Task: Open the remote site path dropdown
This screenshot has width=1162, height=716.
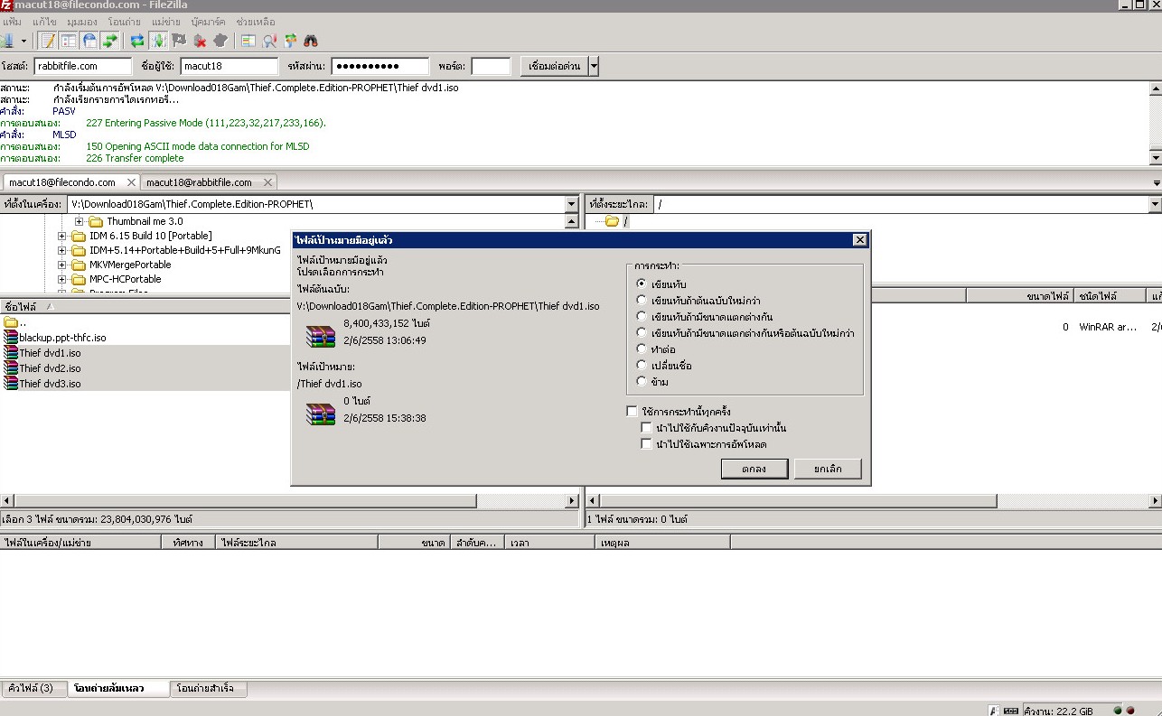Action: 1155,204
